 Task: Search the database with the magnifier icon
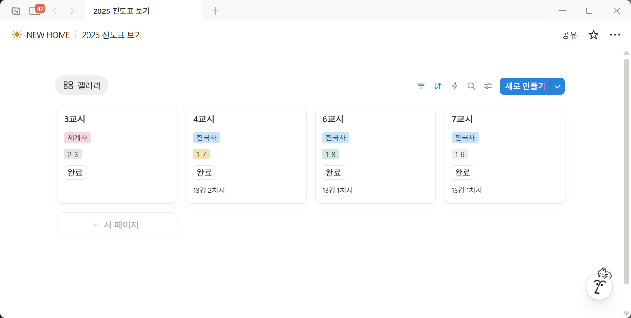(x=471, y=86)
